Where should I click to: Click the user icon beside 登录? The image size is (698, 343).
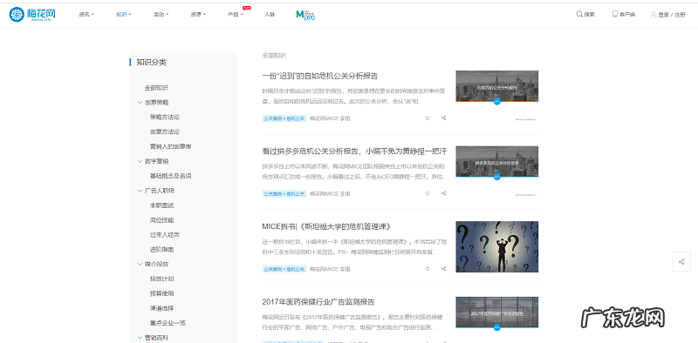pos(653,14)
